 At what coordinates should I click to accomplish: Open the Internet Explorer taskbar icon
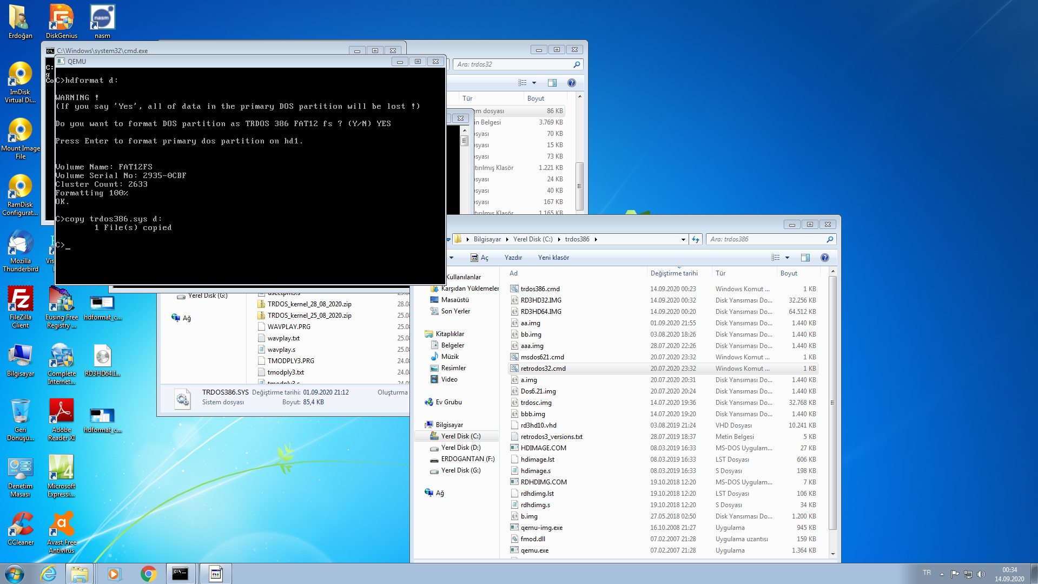[49, 574]
